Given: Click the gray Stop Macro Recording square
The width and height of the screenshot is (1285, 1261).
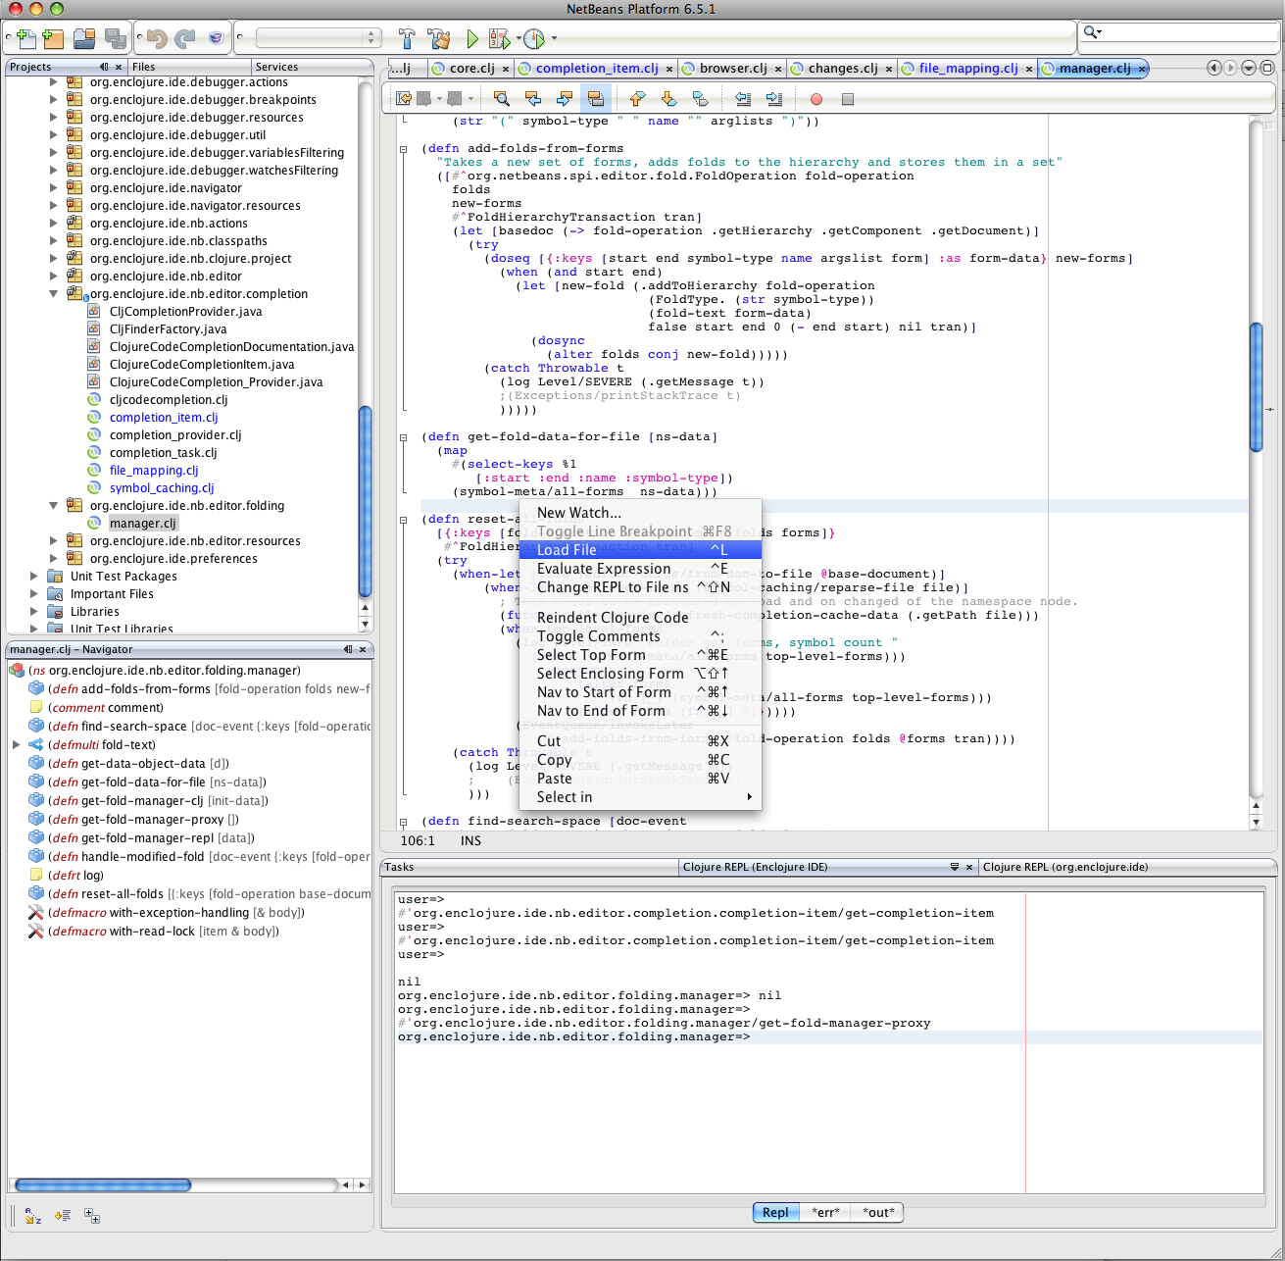Looking at the screenshot, I should [848, 99].
